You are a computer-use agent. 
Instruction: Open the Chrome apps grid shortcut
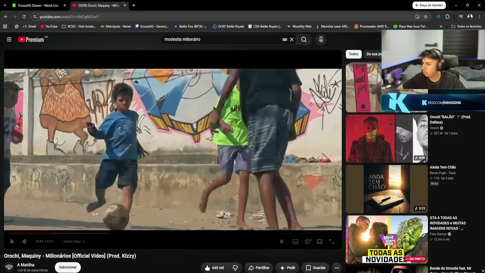pyautogui.click(x=5, y=27)
